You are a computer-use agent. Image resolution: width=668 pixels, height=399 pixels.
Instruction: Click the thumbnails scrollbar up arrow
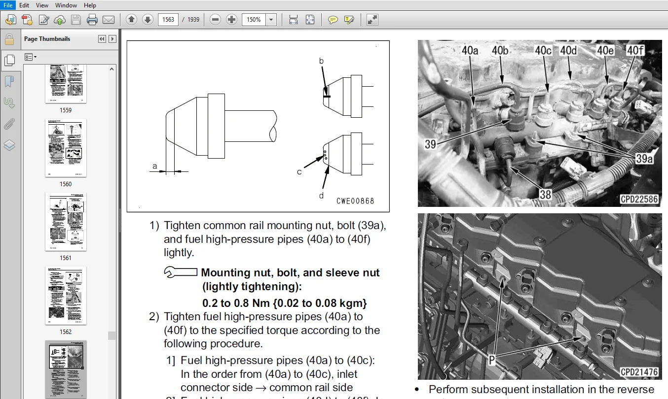112,69
